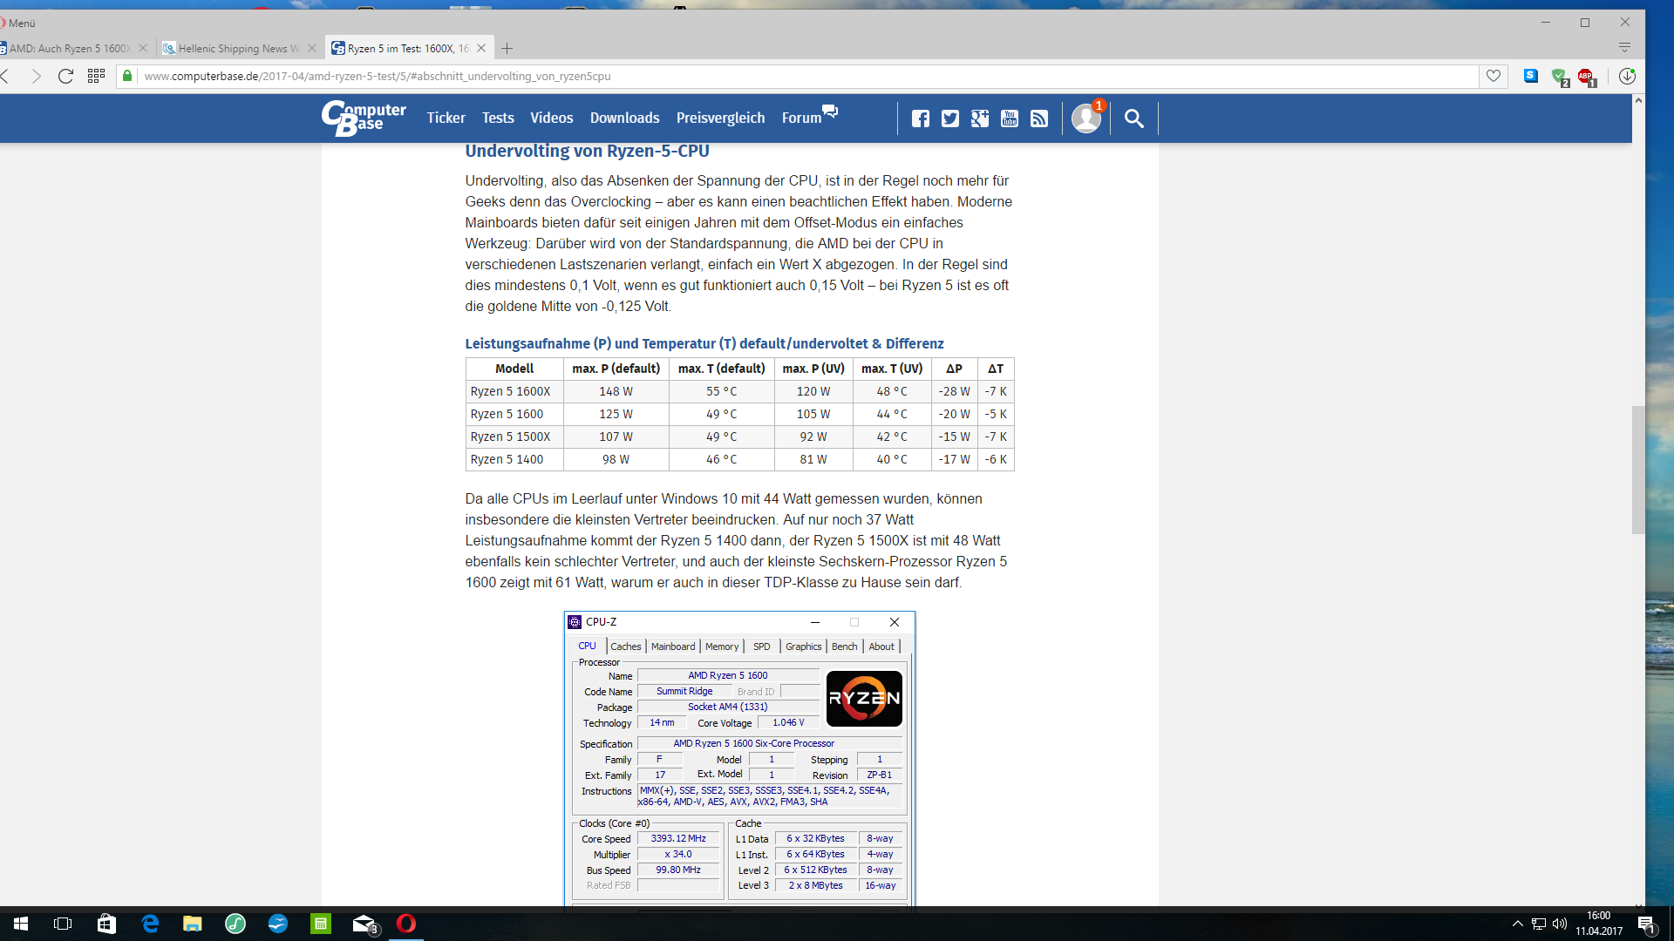The image size is (1674, 941).
Task: Click the Adblock extension icon
Action: 1586,77
